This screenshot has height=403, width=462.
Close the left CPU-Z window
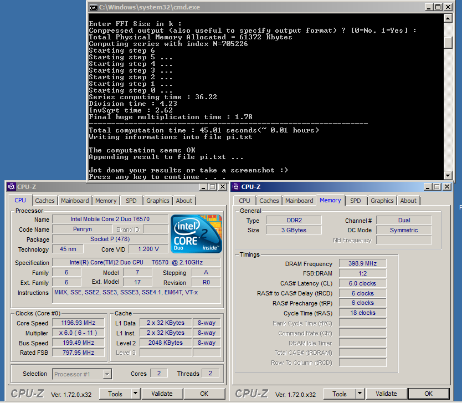click(223, 187)
